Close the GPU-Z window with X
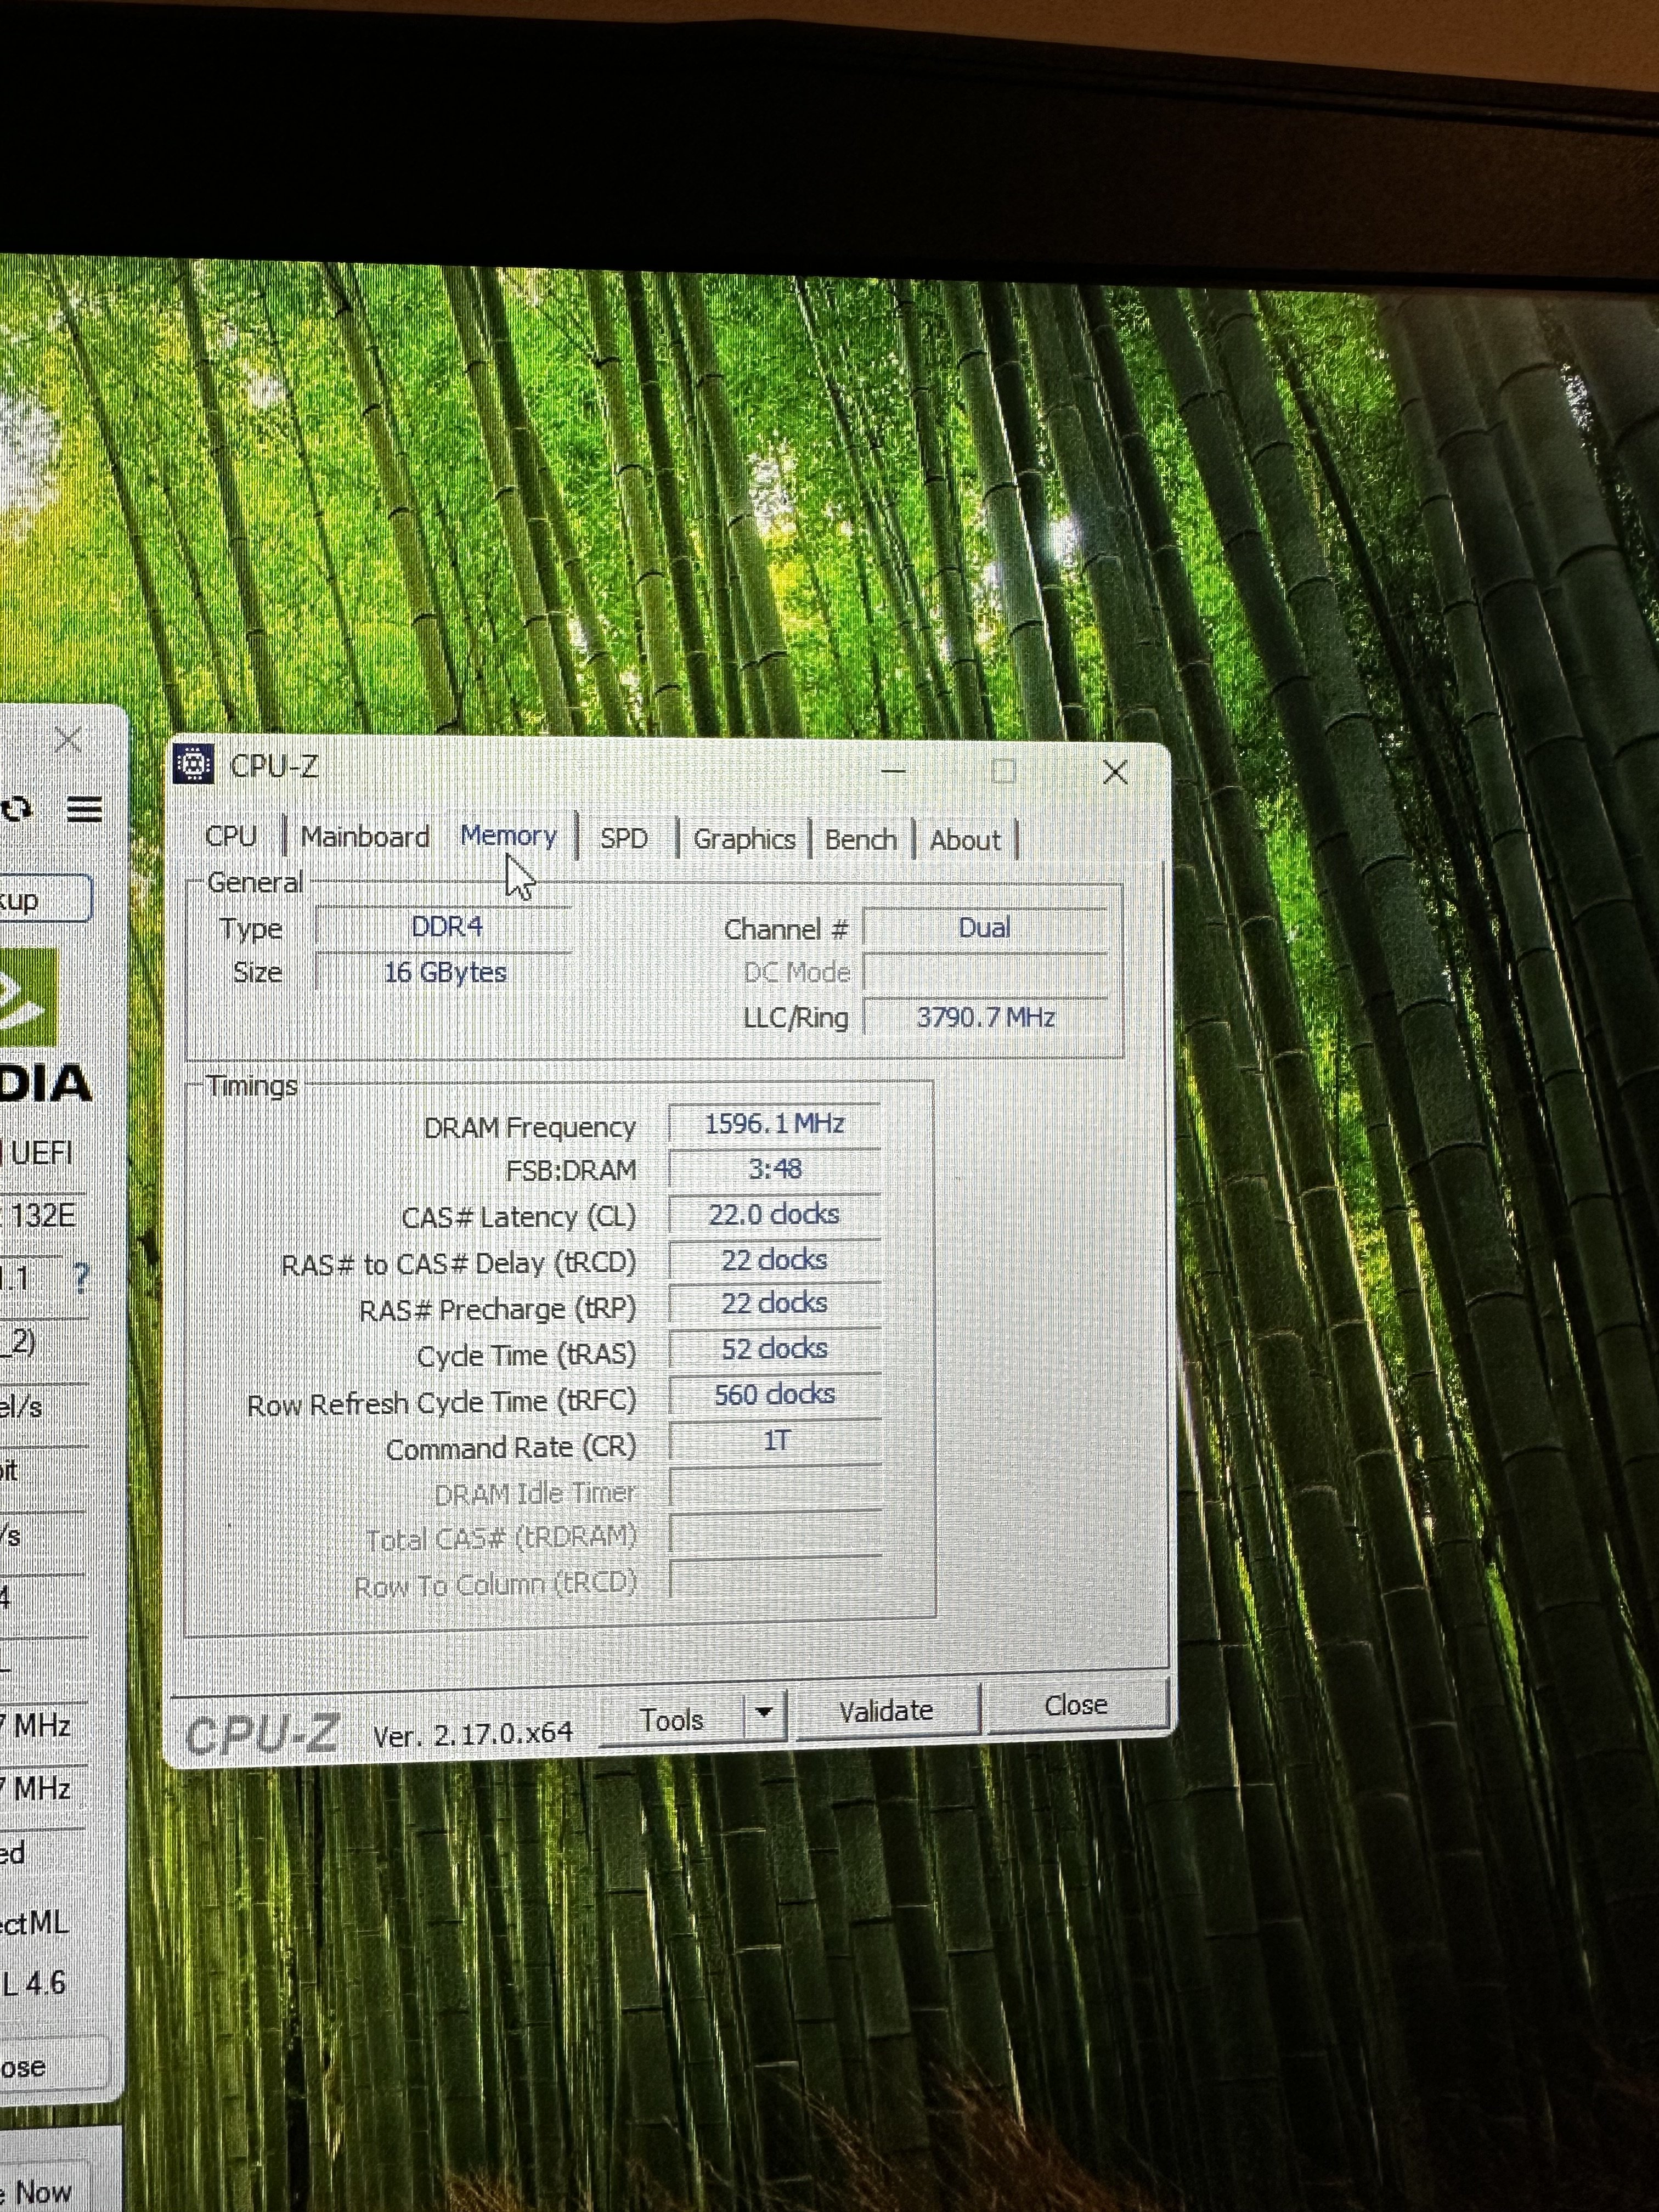 [x=68, y=740]
